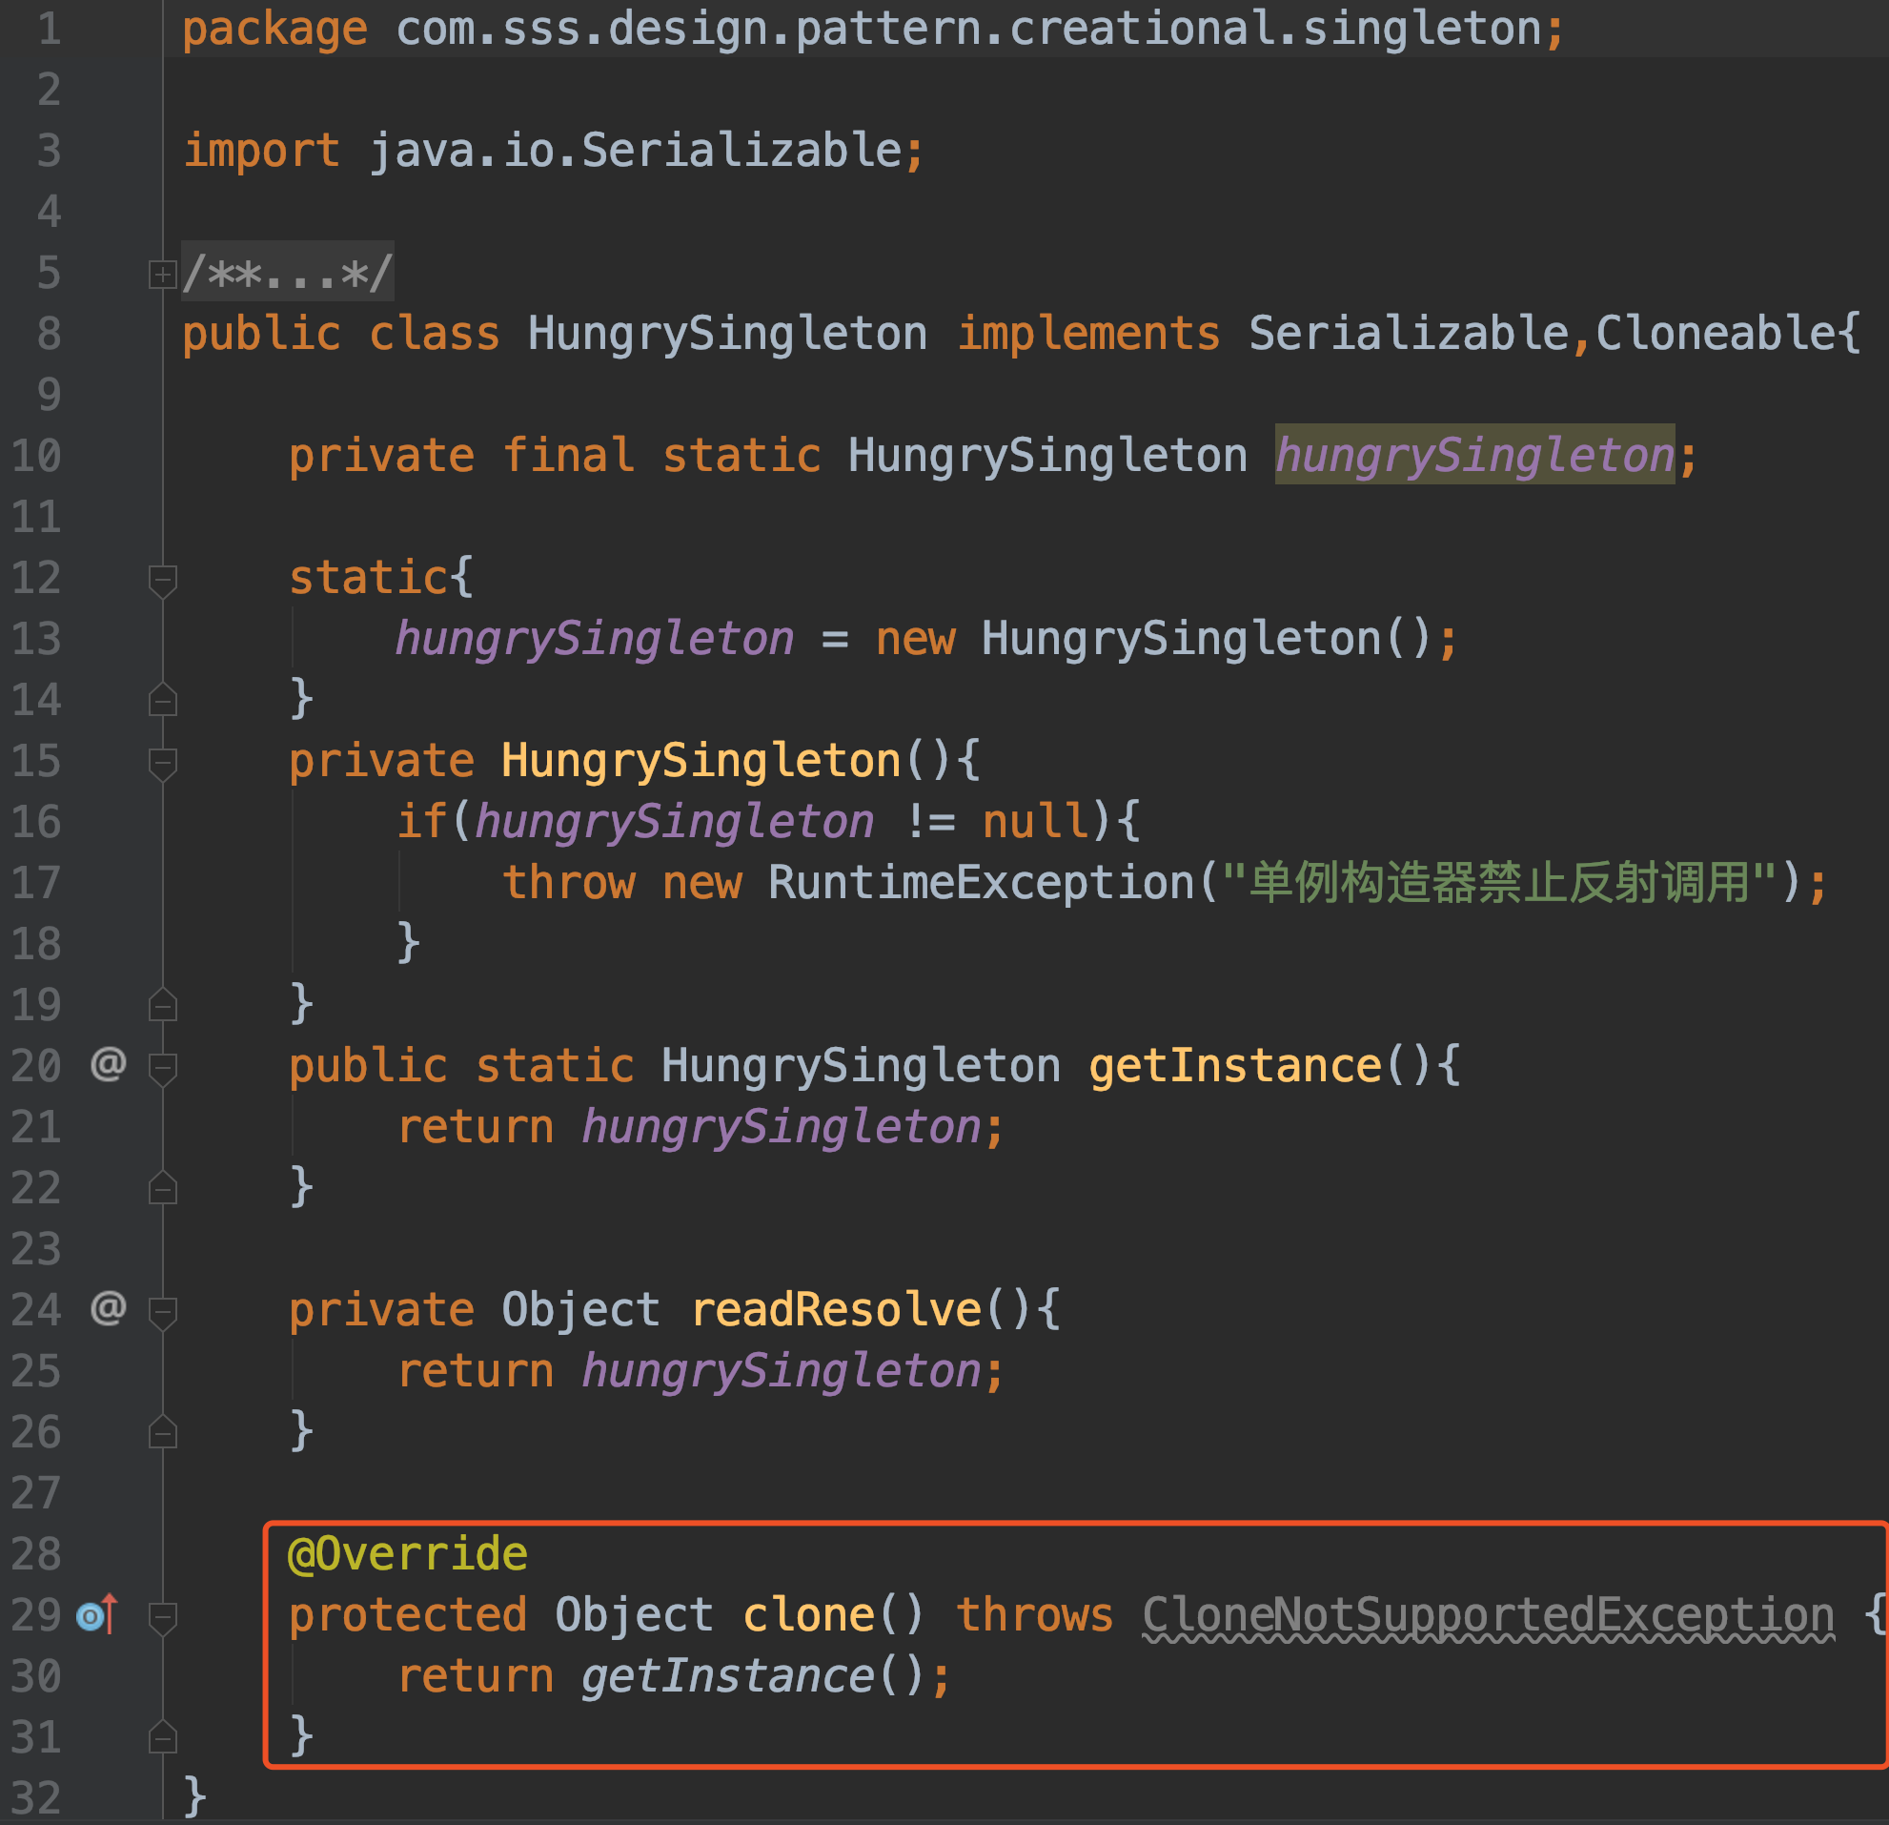Click the fold end marker on line 19
1889x1825 pixels.
coord(162,1007)
